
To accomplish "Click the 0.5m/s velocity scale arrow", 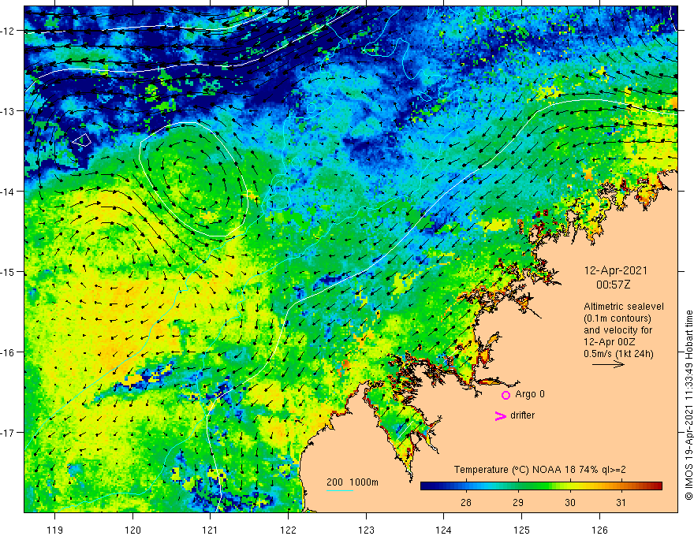I will tap(608, 364).
